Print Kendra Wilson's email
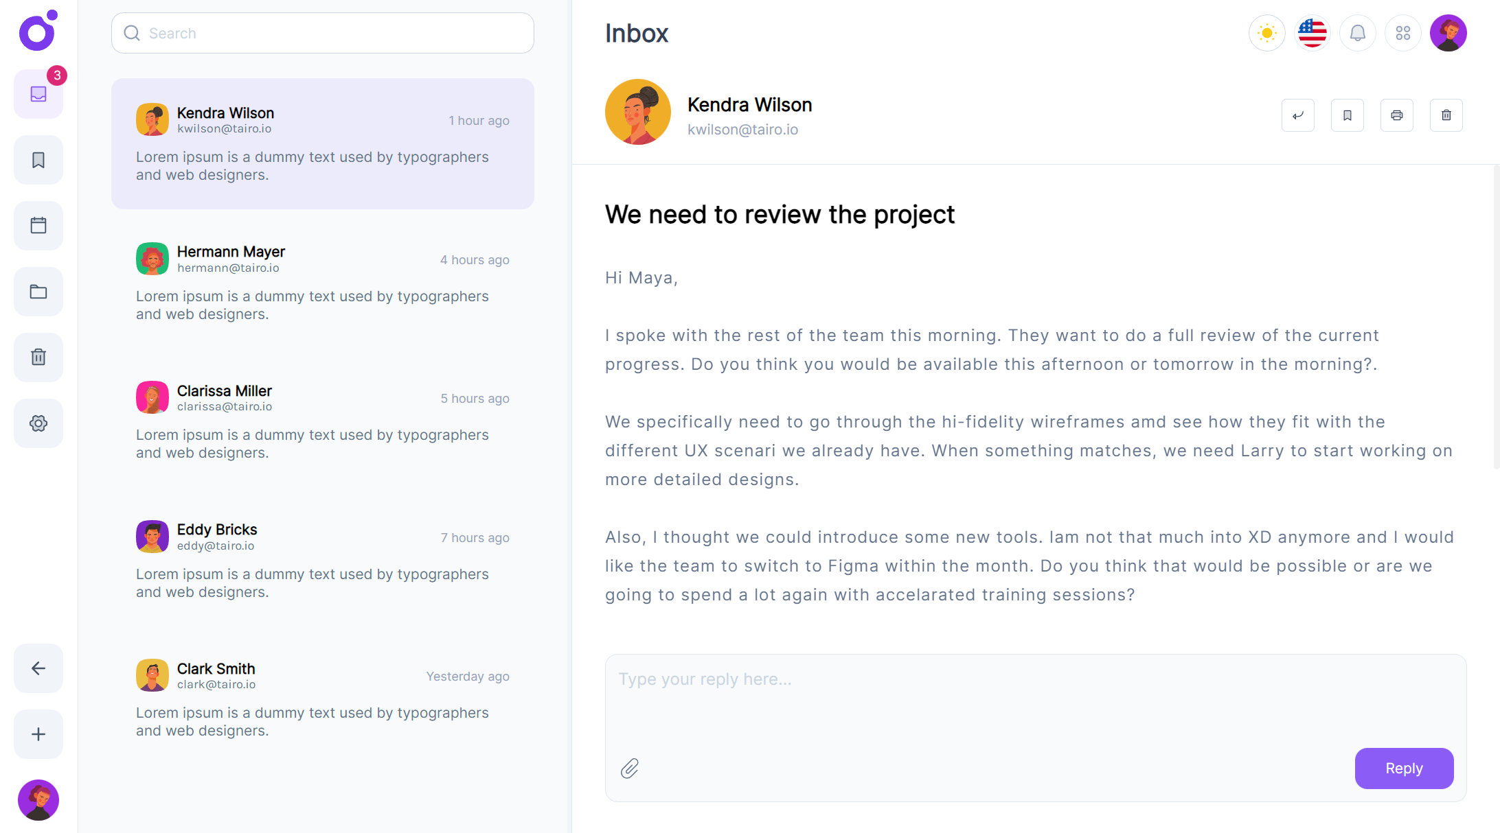The image size is (1500, 833). tap(1396, 115)
